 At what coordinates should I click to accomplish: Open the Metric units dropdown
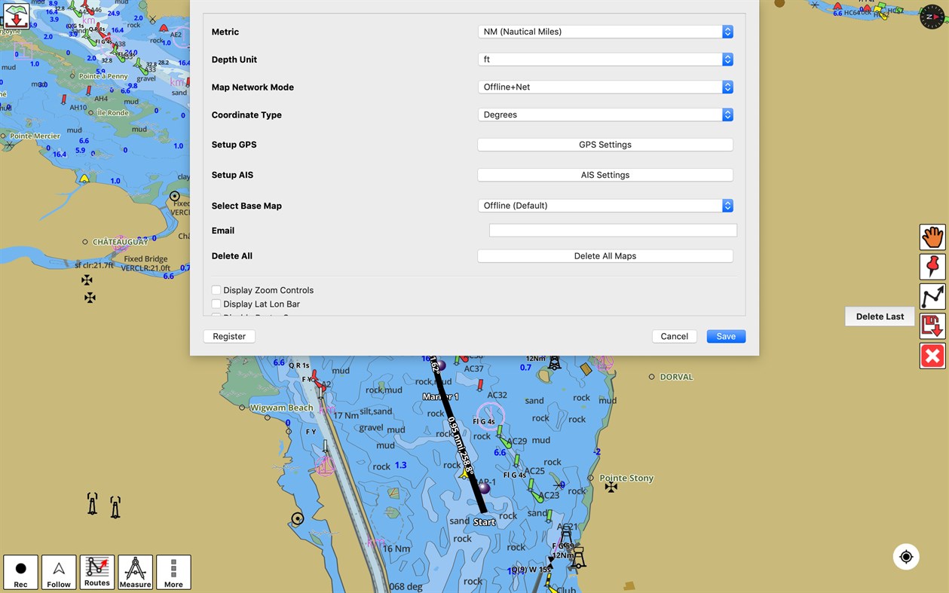pos(605,32)
